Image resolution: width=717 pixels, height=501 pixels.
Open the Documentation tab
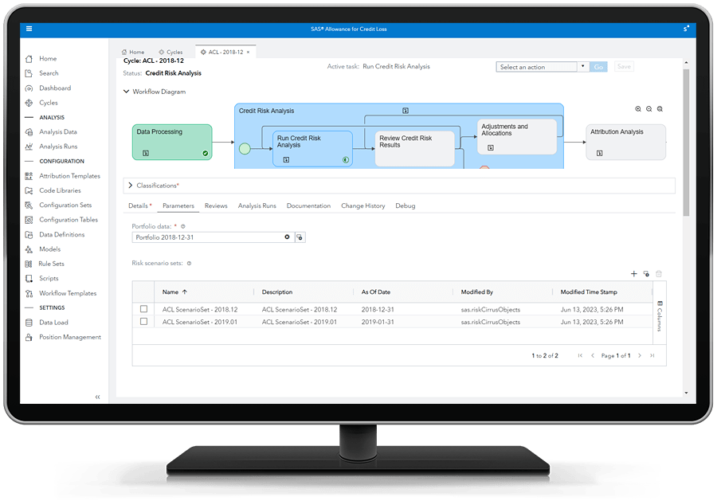pos(308,205)
